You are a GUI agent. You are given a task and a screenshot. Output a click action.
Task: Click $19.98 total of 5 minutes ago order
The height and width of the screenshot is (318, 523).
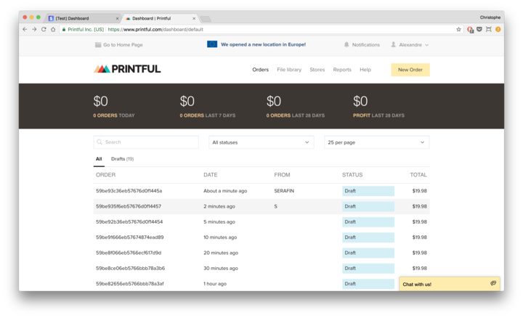(x=419, y=221)
